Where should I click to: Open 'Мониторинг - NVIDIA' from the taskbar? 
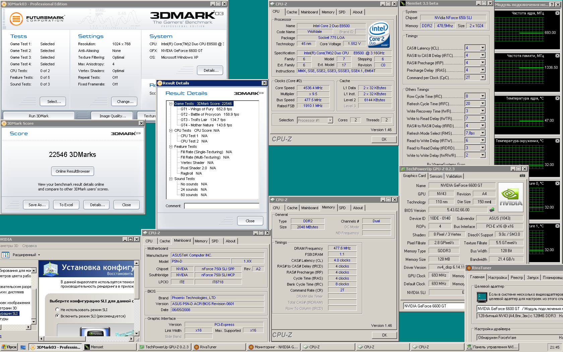point(274,347)
